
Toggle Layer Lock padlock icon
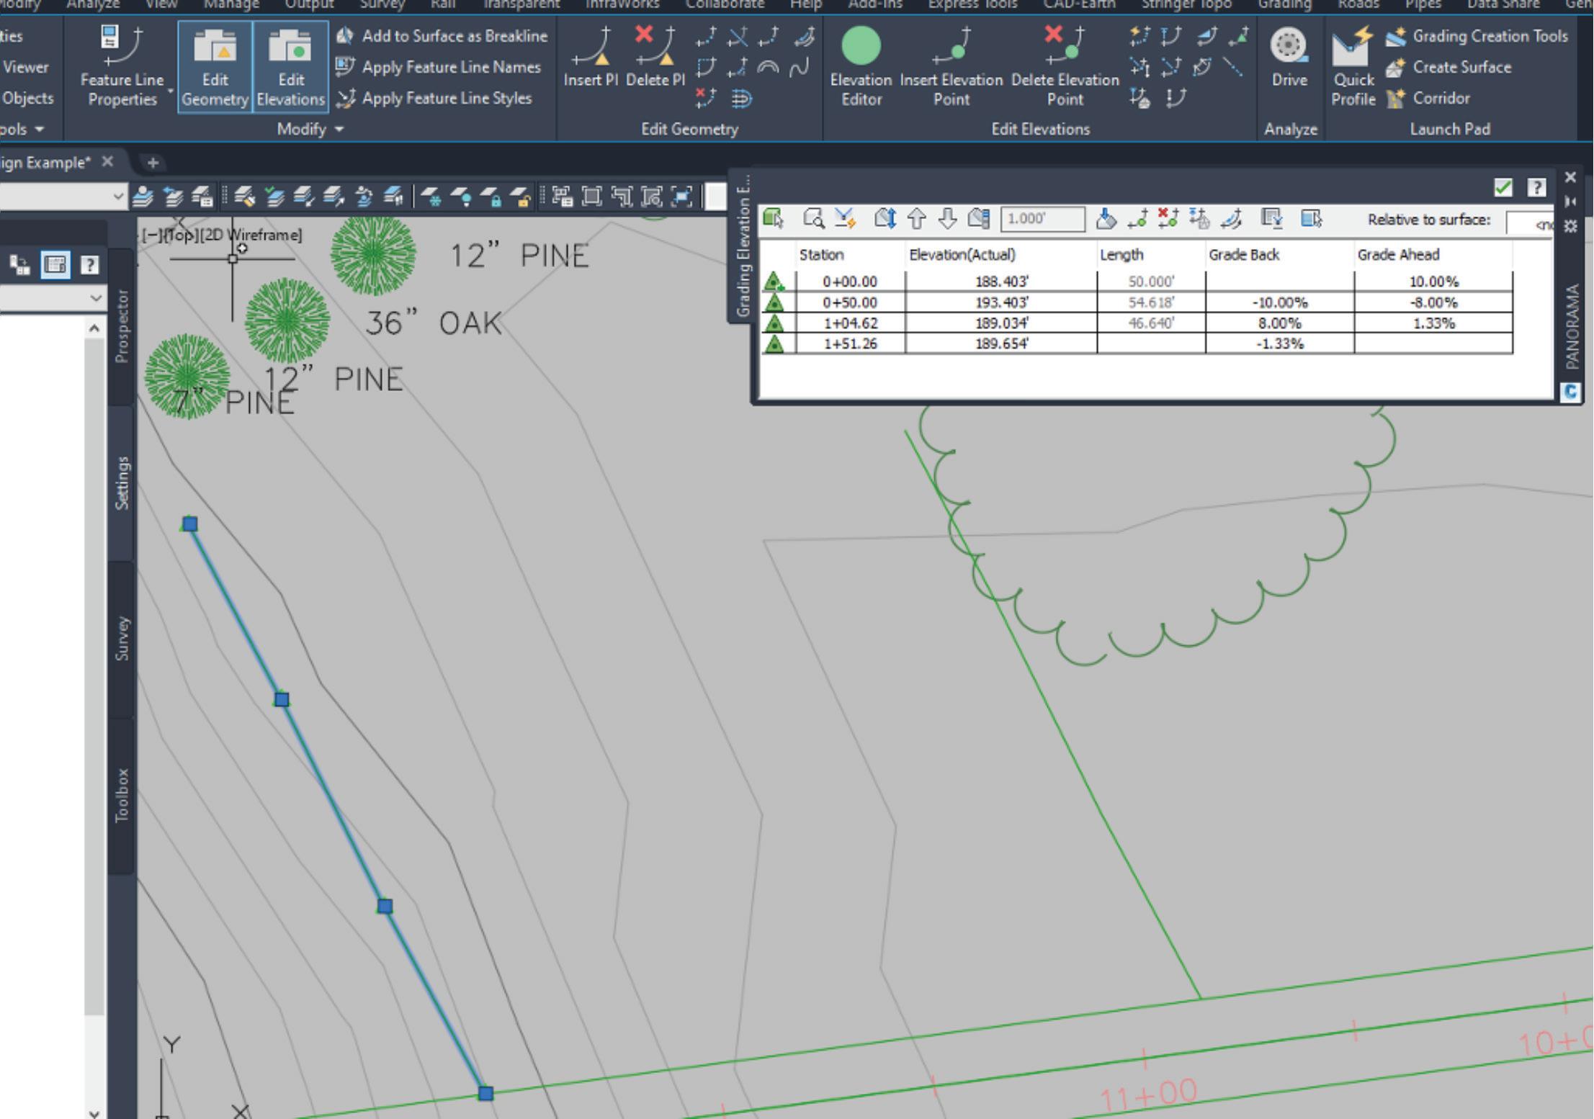coord(492,196)
